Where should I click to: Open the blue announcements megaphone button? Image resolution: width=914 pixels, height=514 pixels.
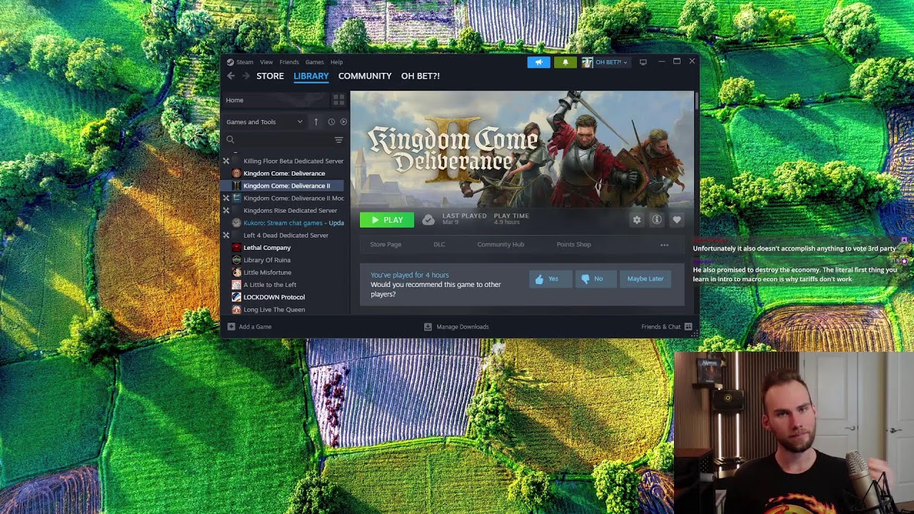539,62
